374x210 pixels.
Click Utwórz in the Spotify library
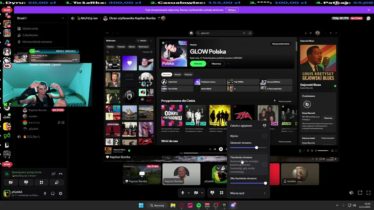[x=141, y=41]
